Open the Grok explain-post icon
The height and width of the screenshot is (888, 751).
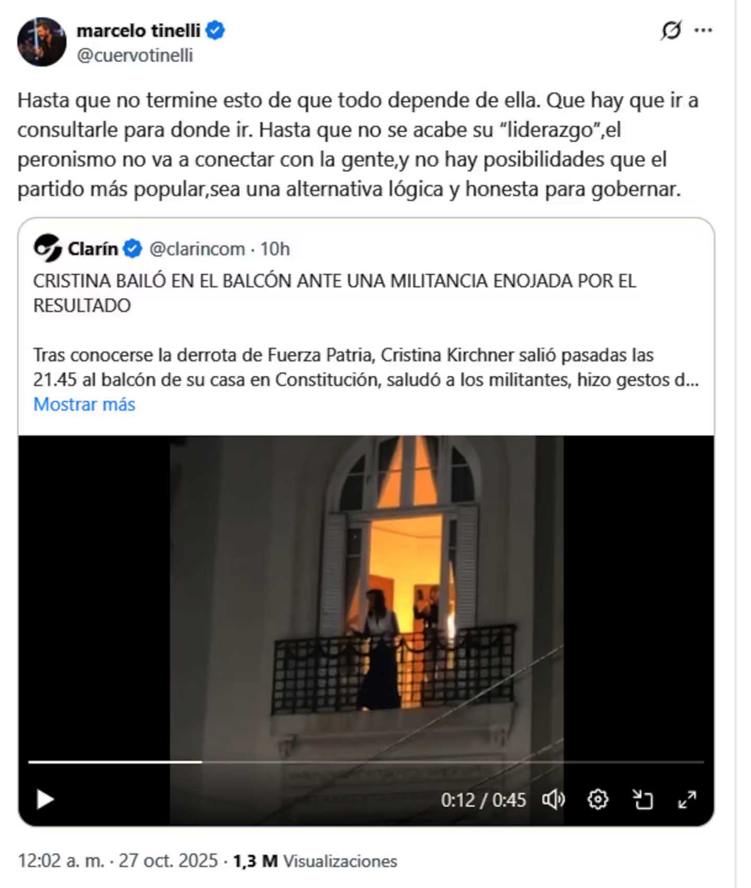pyautogui.click(x=671, y=30)
